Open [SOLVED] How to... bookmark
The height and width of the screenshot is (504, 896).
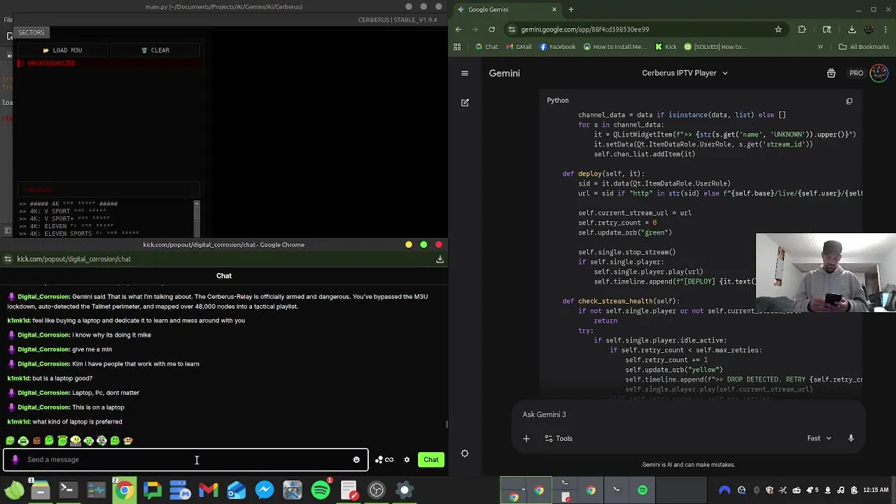coord(715,47)
